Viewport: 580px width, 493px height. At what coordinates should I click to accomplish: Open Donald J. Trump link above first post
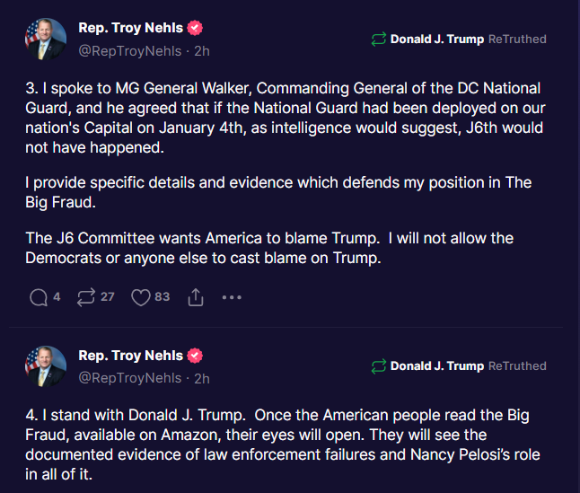[436, 40]
